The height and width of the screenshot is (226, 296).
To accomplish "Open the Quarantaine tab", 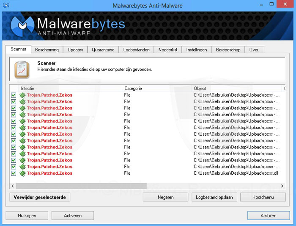I will pyautogui.click(x=103, y=50).
